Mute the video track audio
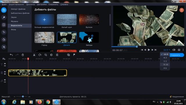 (x=5, y=74)
